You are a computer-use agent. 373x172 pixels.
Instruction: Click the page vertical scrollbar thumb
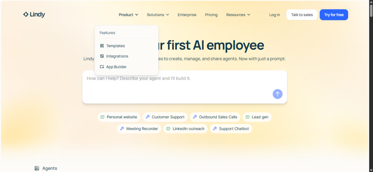[371, 11]
